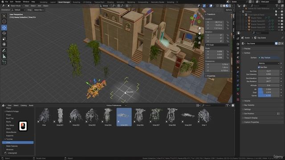This screenshot has width=285, height=160.
Task: Select the Rotate tool in viewport toolbar
Action: [4, 33]
